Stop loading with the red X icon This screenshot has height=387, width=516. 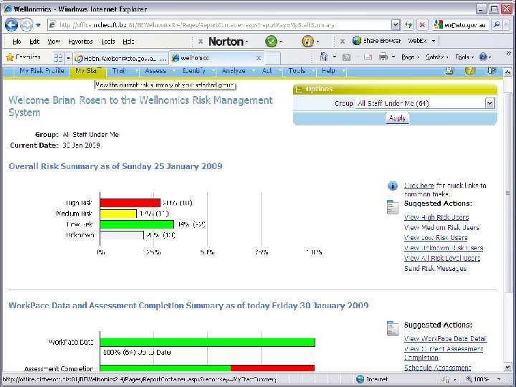422,24
